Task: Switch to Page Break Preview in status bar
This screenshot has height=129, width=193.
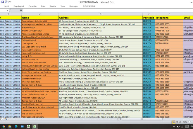Action: point(180,122)
